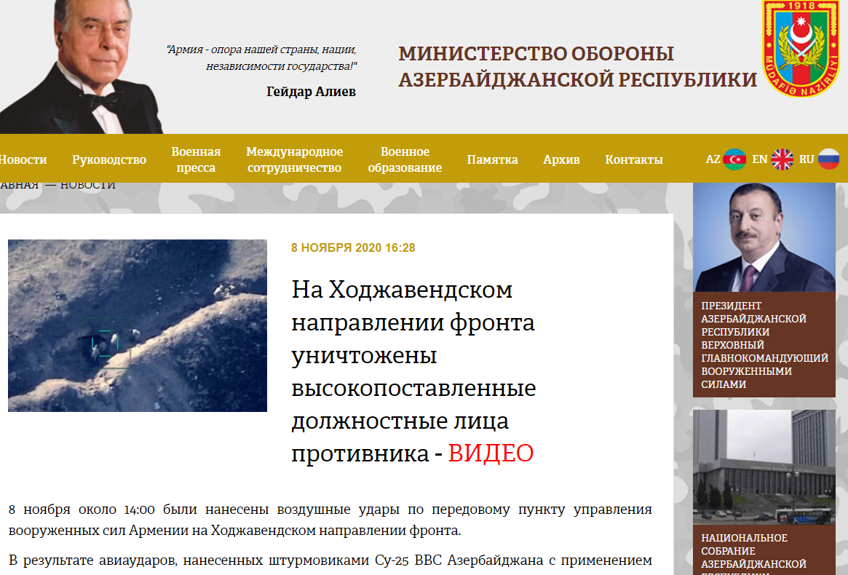Select Международное сотрудничество in the navigation bar
This screenshot has height=575, width=848.
294,159
